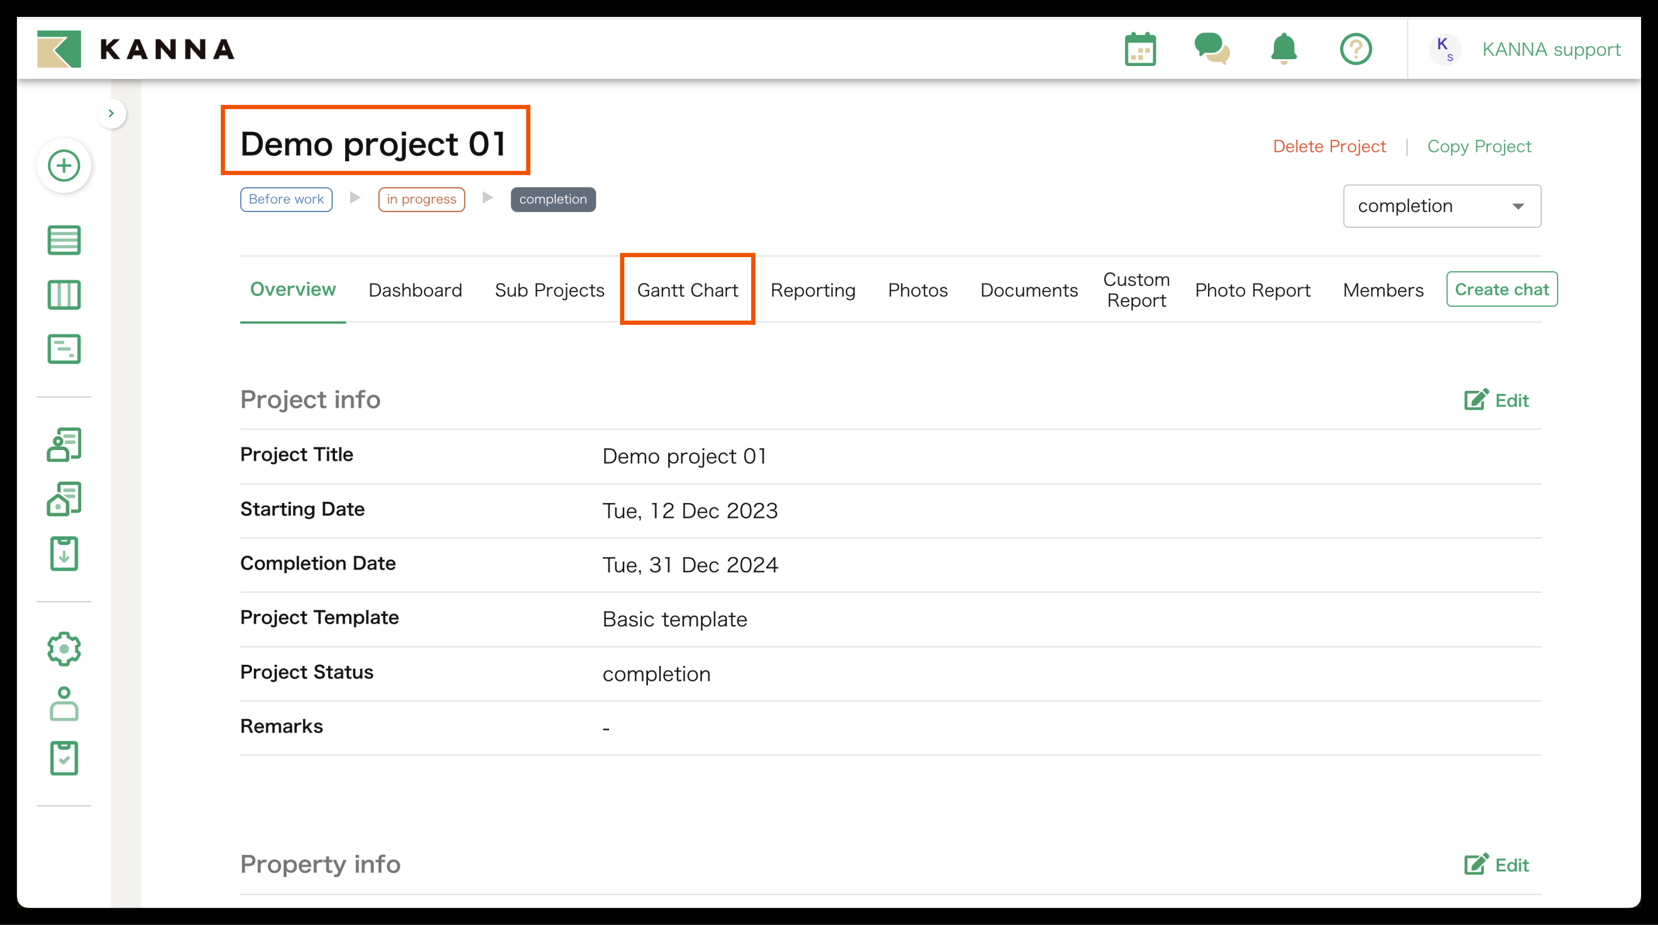Open the calendar icon in header
The image size is (1658, 925).
coord(1140,49)
